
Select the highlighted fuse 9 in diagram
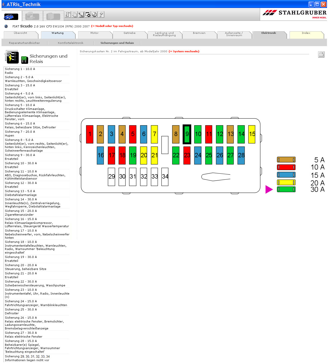pos(187,134)
